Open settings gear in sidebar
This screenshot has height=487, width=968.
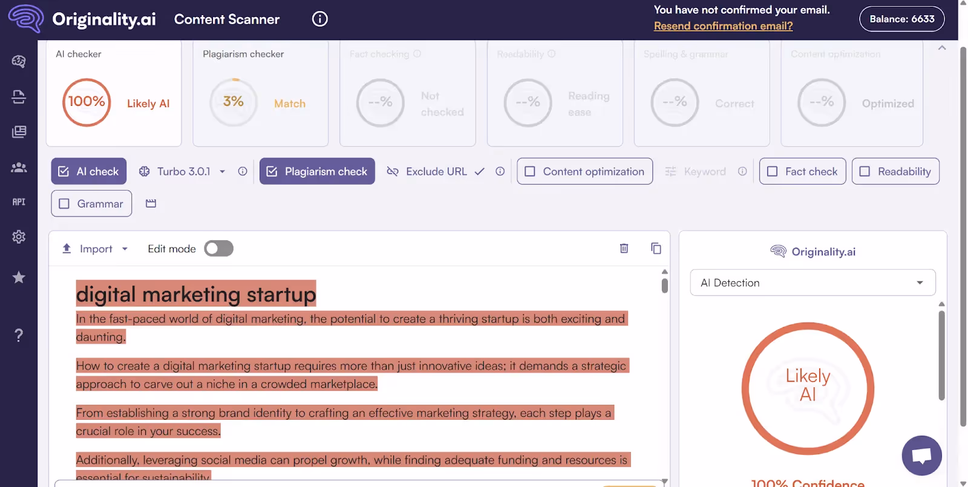19,237
